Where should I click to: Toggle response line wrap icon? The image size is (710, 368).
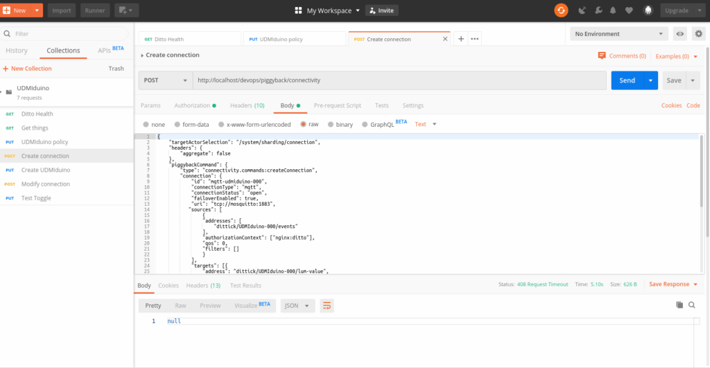[x=327, y=306]
